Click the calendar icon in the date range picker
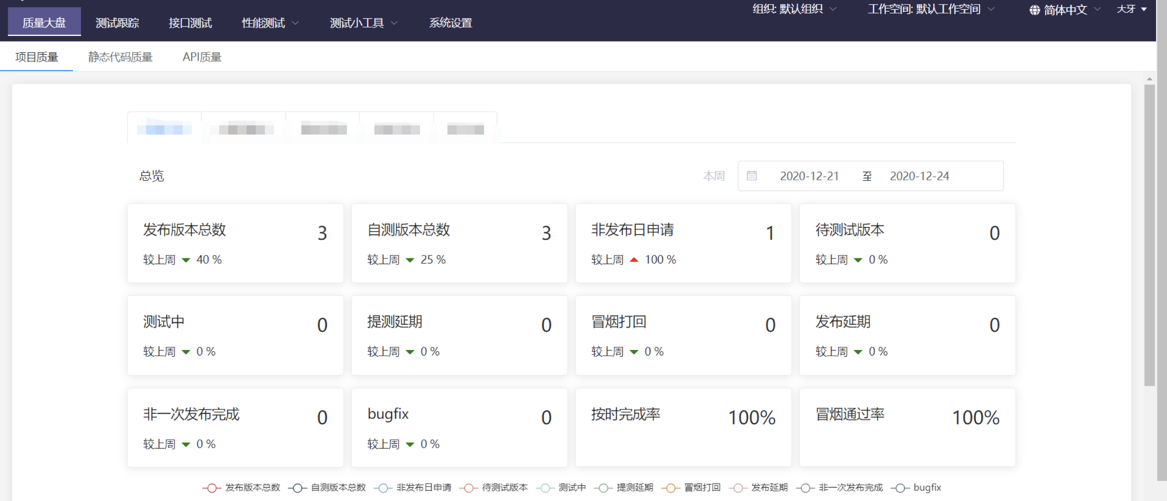Viewport: 1167px width, 501px height. 752,175
